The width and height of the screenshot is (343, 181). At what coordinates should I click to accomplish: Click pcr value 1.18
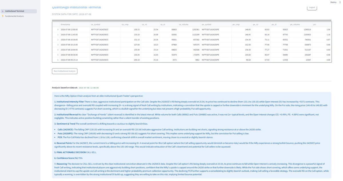[321, 34]
